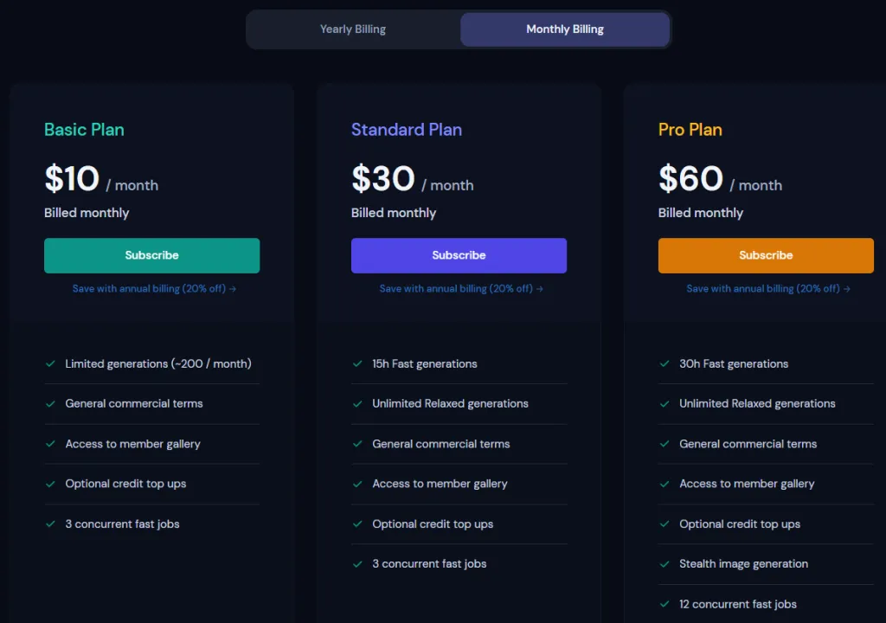Open annual billing savings link under Basic Plan
This screenshot has height=623, width=886.
pos(154,289)
